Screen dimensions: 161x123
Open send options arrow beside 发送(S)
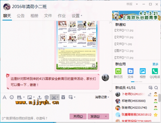pos(106,116)
